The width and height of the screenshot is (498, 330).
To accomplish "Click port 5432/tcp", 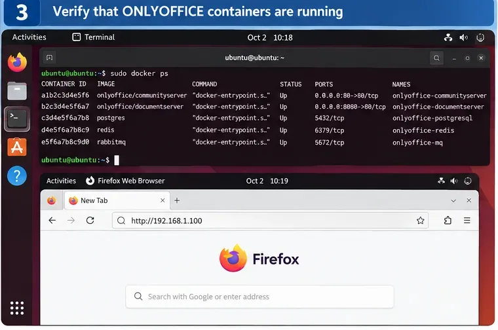I will tap(330, 118).
